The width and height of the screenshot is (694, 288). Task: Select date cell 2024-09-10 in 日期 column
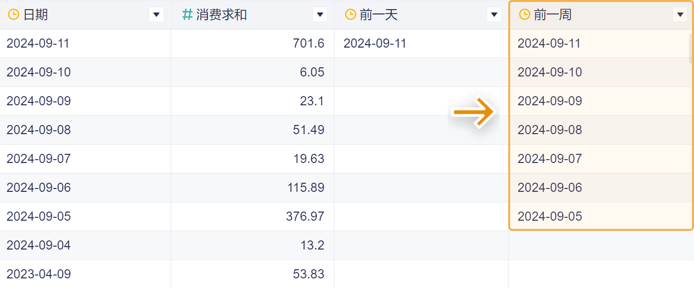point(39,73)
